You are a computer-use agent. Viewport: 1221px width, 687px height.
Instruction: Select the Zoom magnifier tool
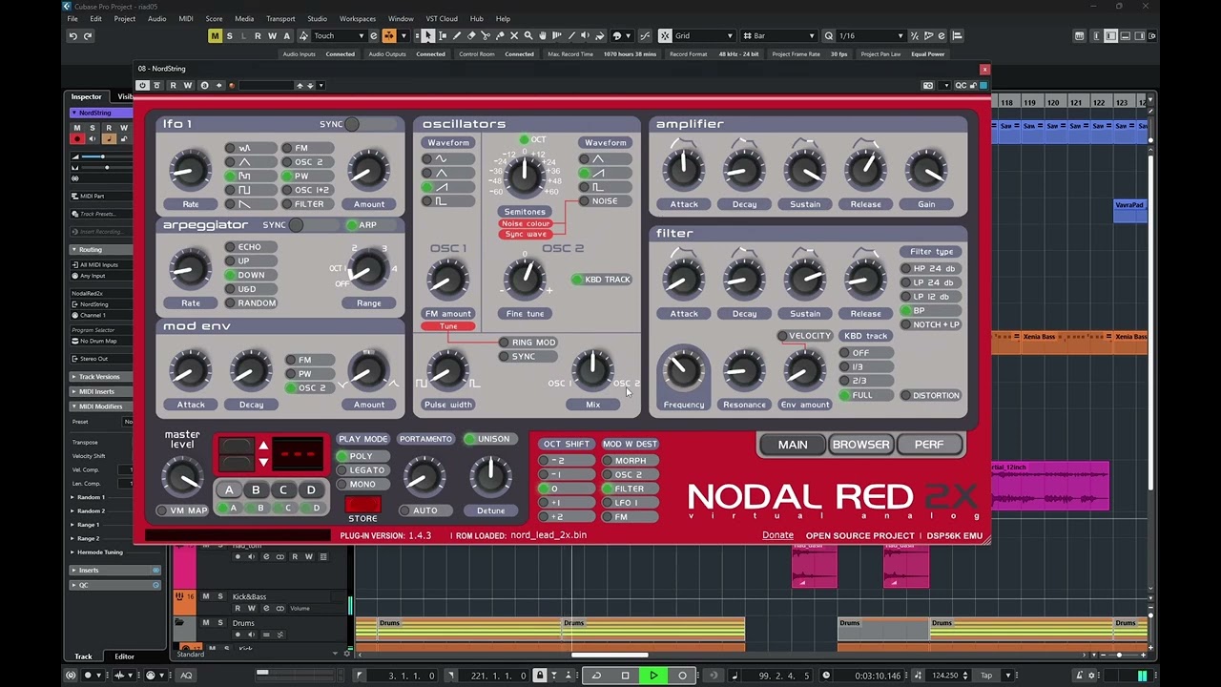pyautogui.click(x=528, y=36)
